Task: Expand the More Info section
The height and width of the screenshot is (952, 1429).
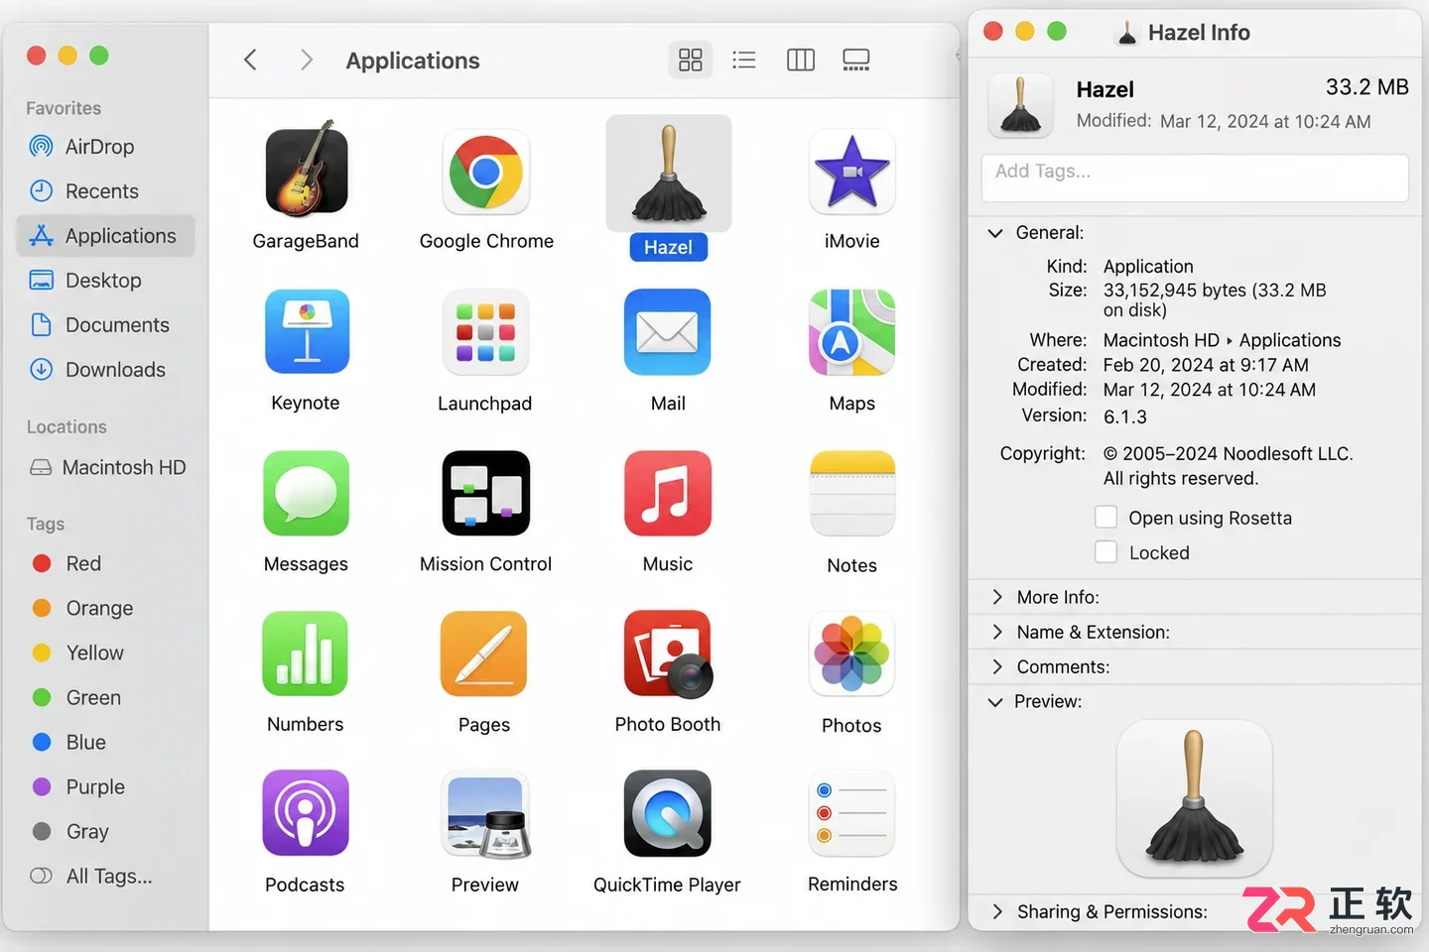Action: click(997, 597)
